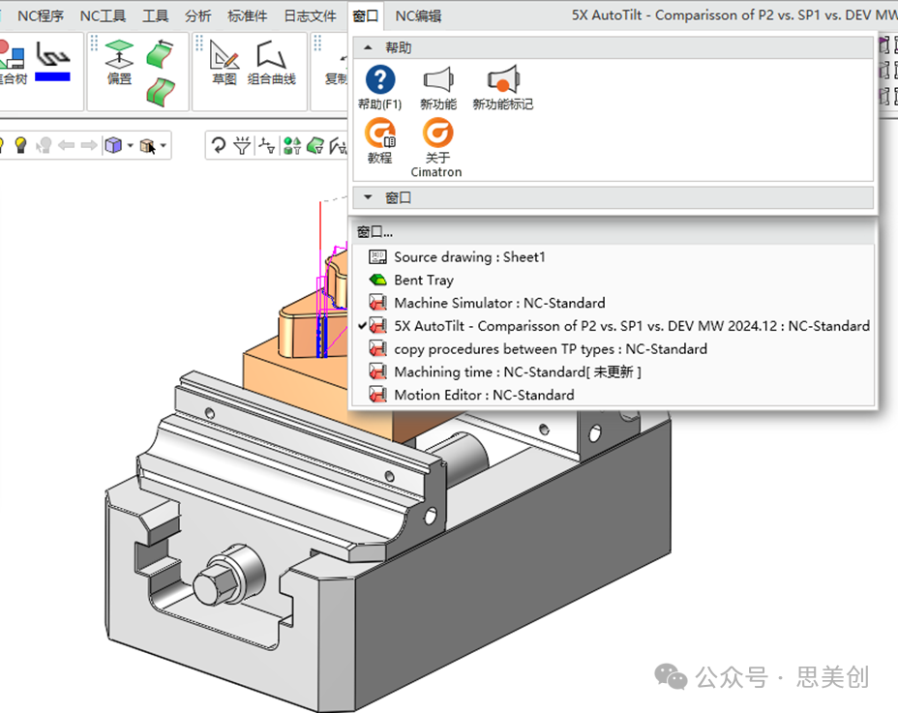The image size is (898, 713).
Task: Click the dotted grip of 偏置 toolbar group
Action: 94,44
